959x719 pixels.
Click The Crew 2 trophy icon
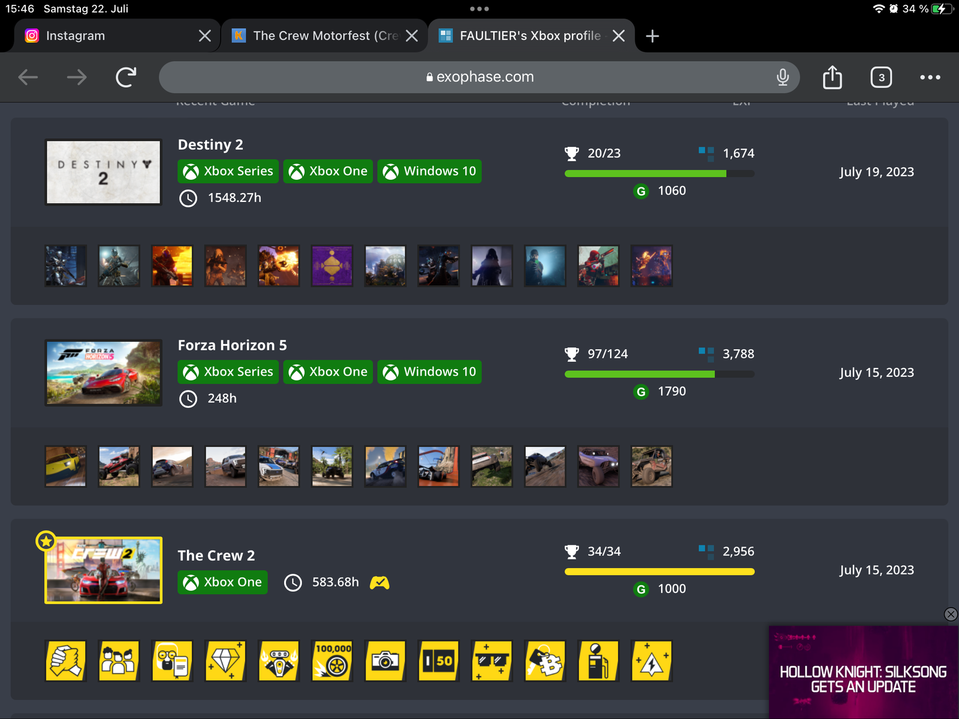[572, 552]
